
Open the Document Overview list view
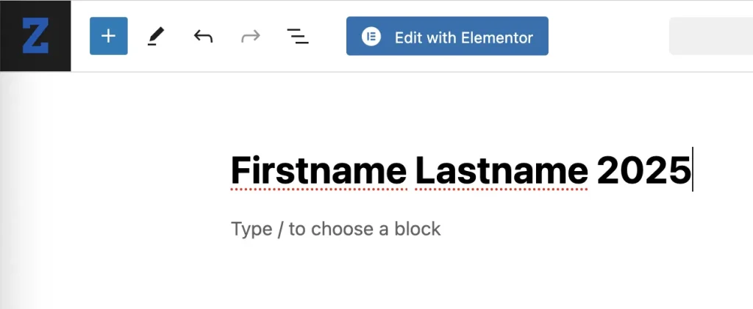[298, 36]
